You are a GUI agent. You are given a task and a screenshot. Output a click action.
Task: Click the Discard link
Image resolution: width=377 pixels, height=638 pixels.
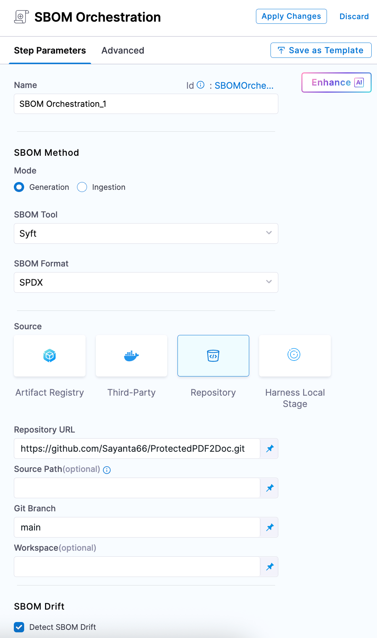click(x=354, y=16)
